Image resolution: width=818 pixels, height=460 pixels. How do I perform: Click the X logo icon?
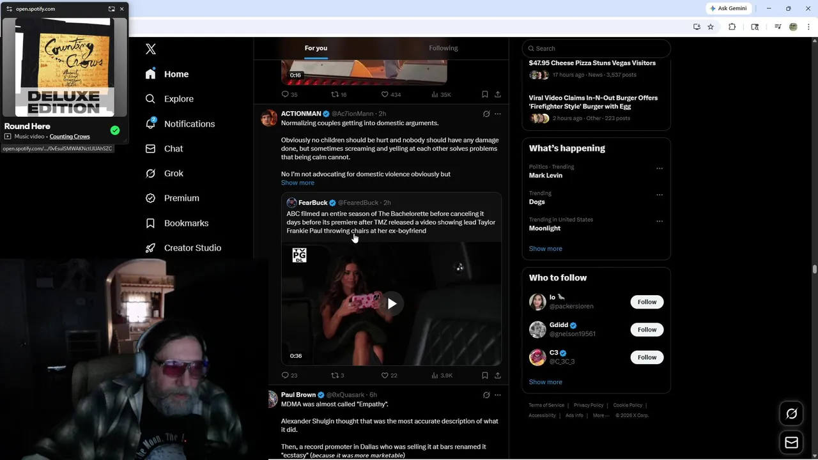click(151, 49)
